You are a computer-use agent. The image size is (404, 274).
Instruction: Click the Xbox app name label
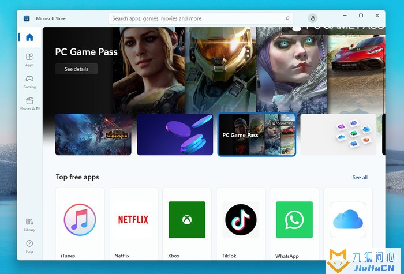tap(174, 256)
